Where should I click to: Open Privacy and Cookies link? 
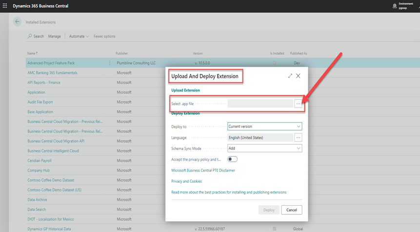pyautogui.click(x=186, y=181)
